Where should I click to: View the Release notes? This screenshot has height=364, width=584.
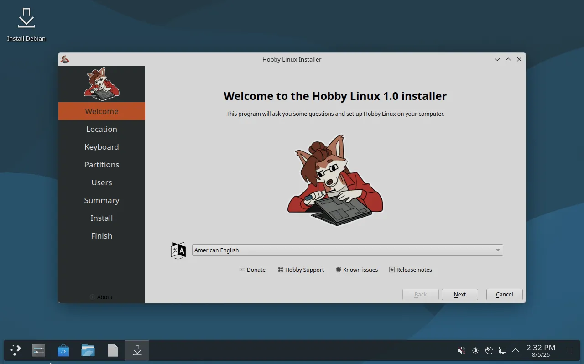[x=410, y=270]
